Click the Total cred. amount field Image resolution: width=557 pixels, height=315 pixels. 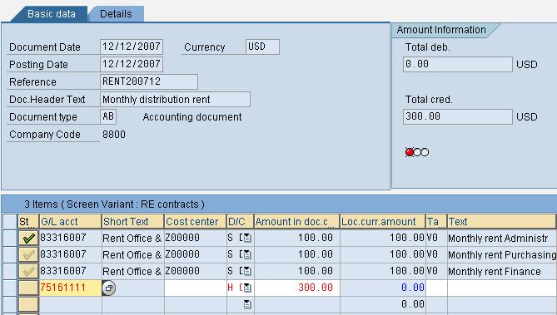pos(458,116)
